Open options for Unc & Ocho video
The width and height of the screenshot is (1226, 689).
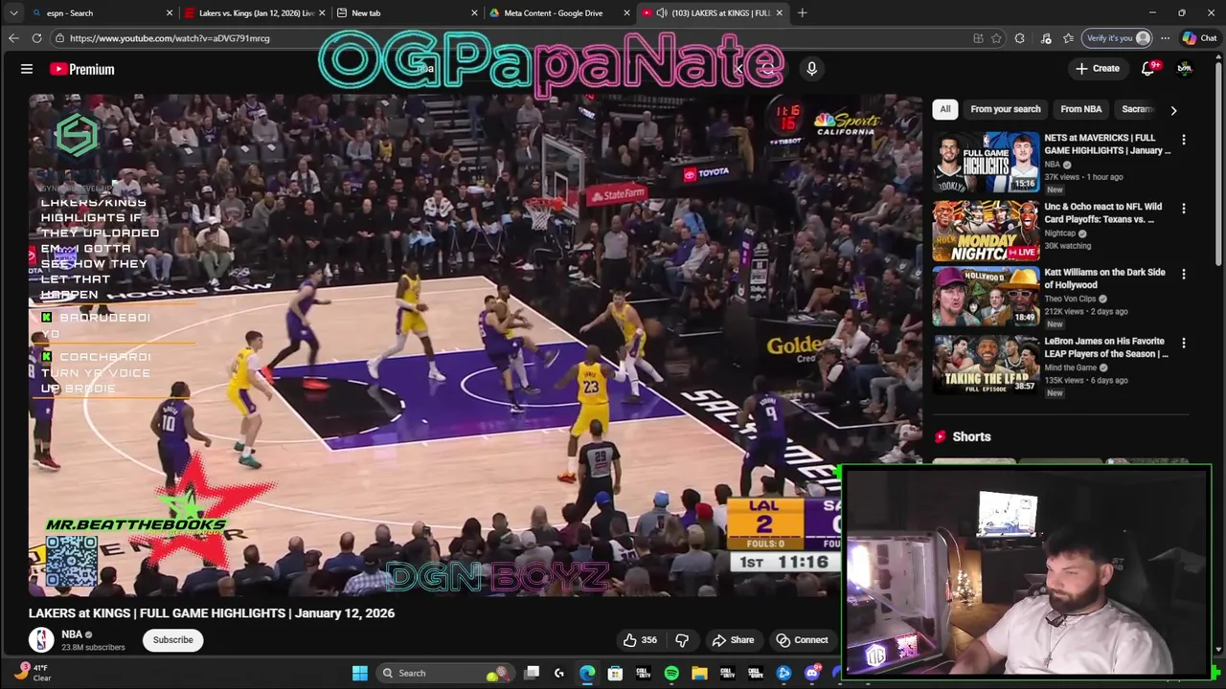(1183, 209)
